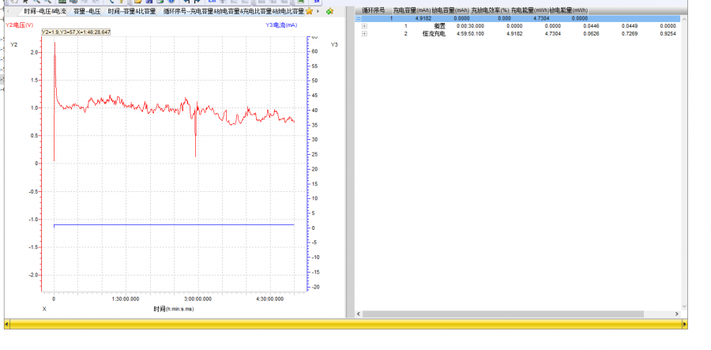711x350 pixels.
Task: Click the green settings icon beside tabs
Action: pos(329,12)
